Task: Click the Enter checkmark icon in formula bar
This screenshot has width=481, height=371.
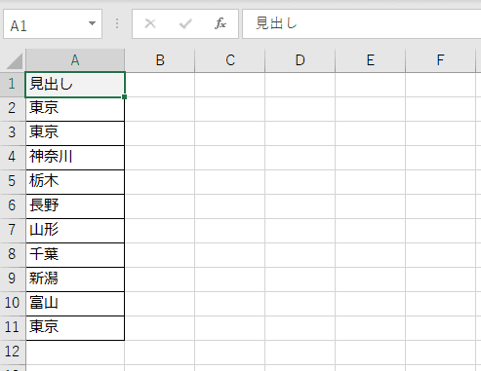Action: click(x=185, y=23)
